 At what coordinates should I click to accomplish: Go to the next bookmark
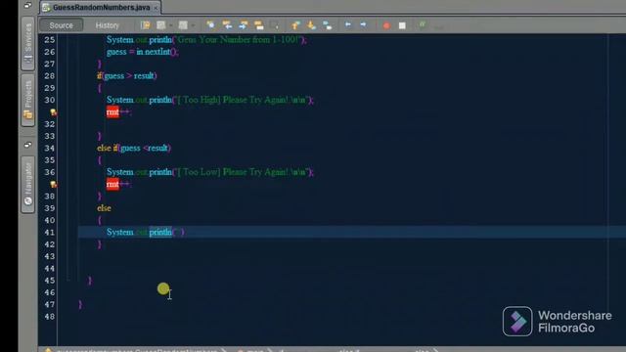click(311, 25)
